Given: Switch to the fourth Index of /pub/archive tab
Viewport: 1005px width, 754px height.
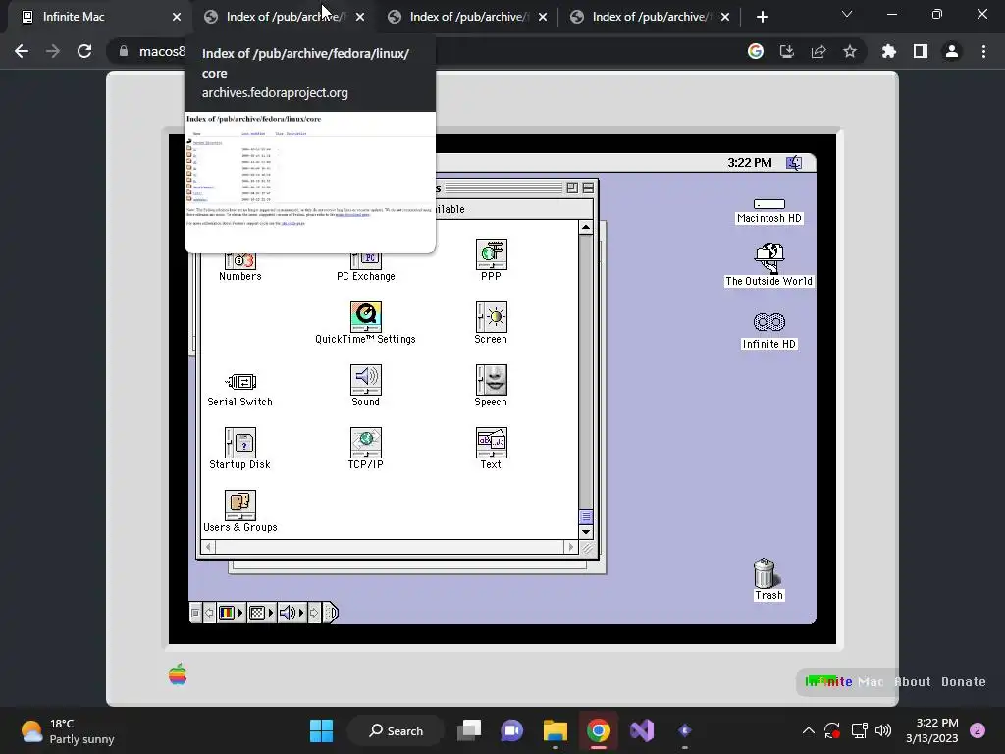Looking at the screenshot, I should 651,17.
